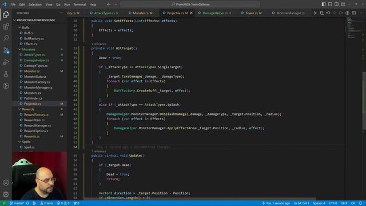Open the Selection menu
366x206 pixels.
click(35, 5)
